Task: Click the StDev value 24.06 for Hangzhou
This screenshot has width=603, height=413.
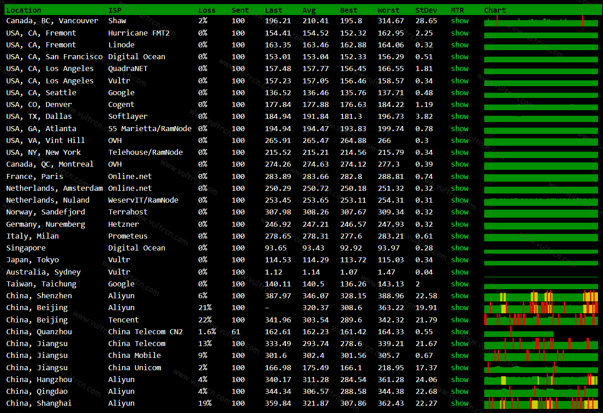Action: 426,379
